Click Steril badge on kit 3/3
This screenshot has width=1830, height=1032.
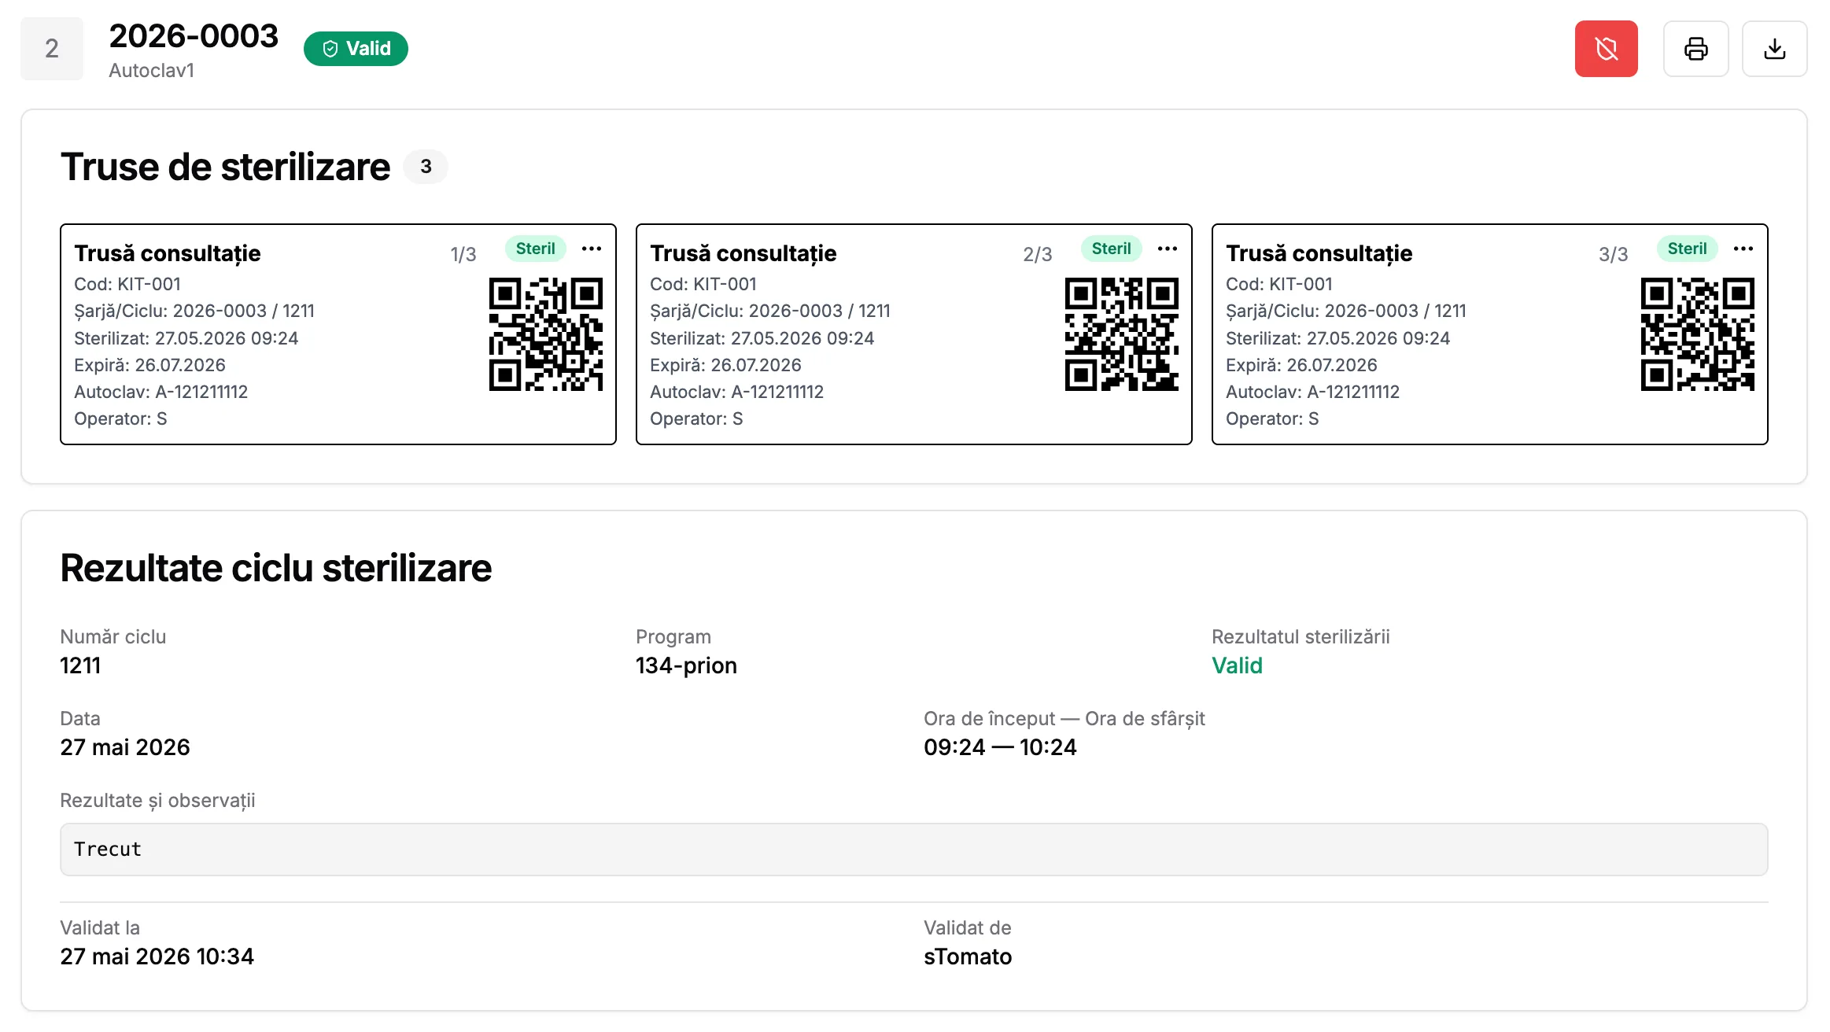[x=1687, y=249]
